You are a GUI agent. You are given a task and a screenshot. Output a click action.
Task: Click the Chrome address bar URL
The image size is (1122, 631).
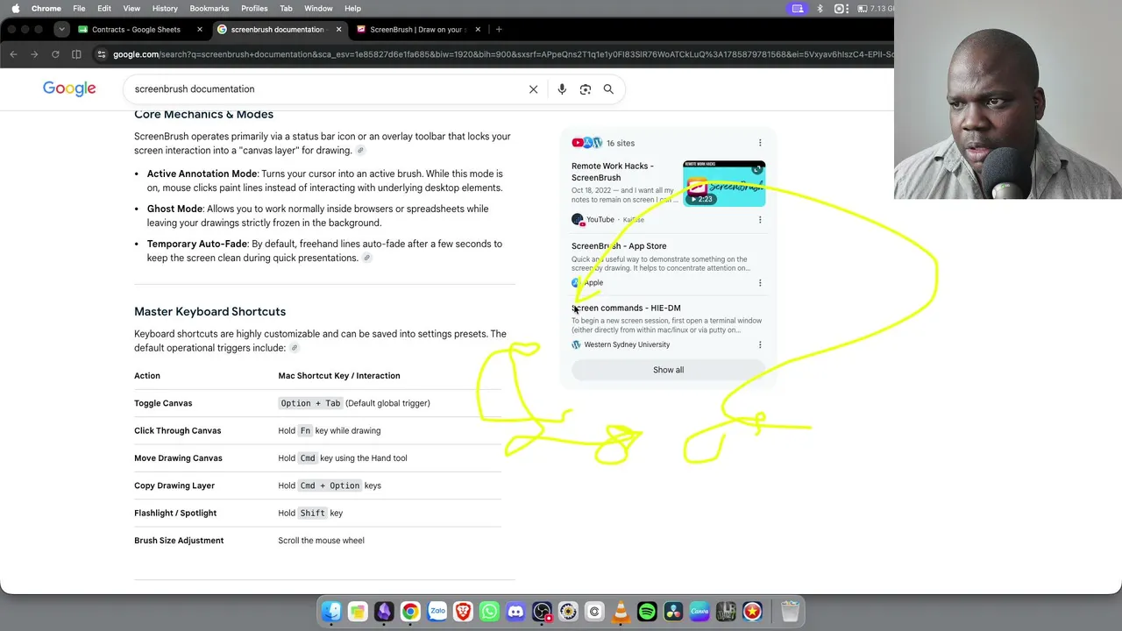tap(502, 54)
